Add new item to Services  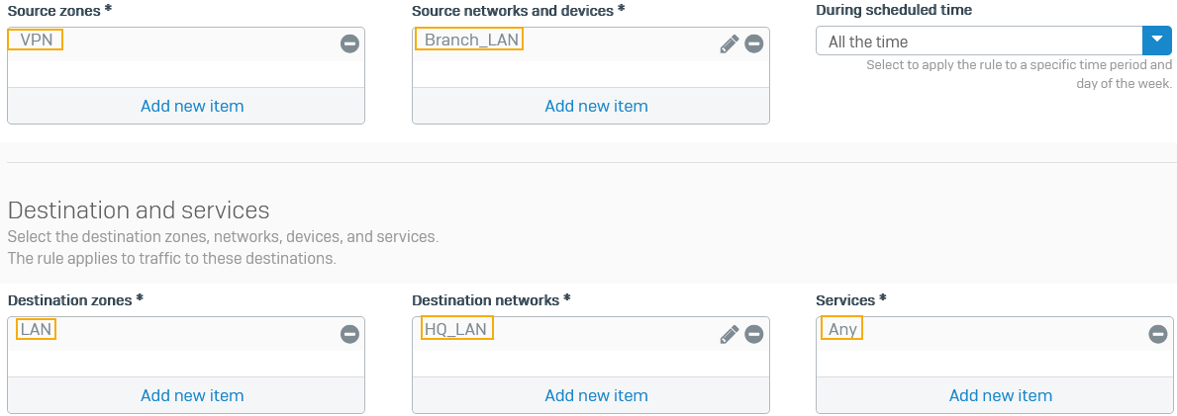(1000, 395)
